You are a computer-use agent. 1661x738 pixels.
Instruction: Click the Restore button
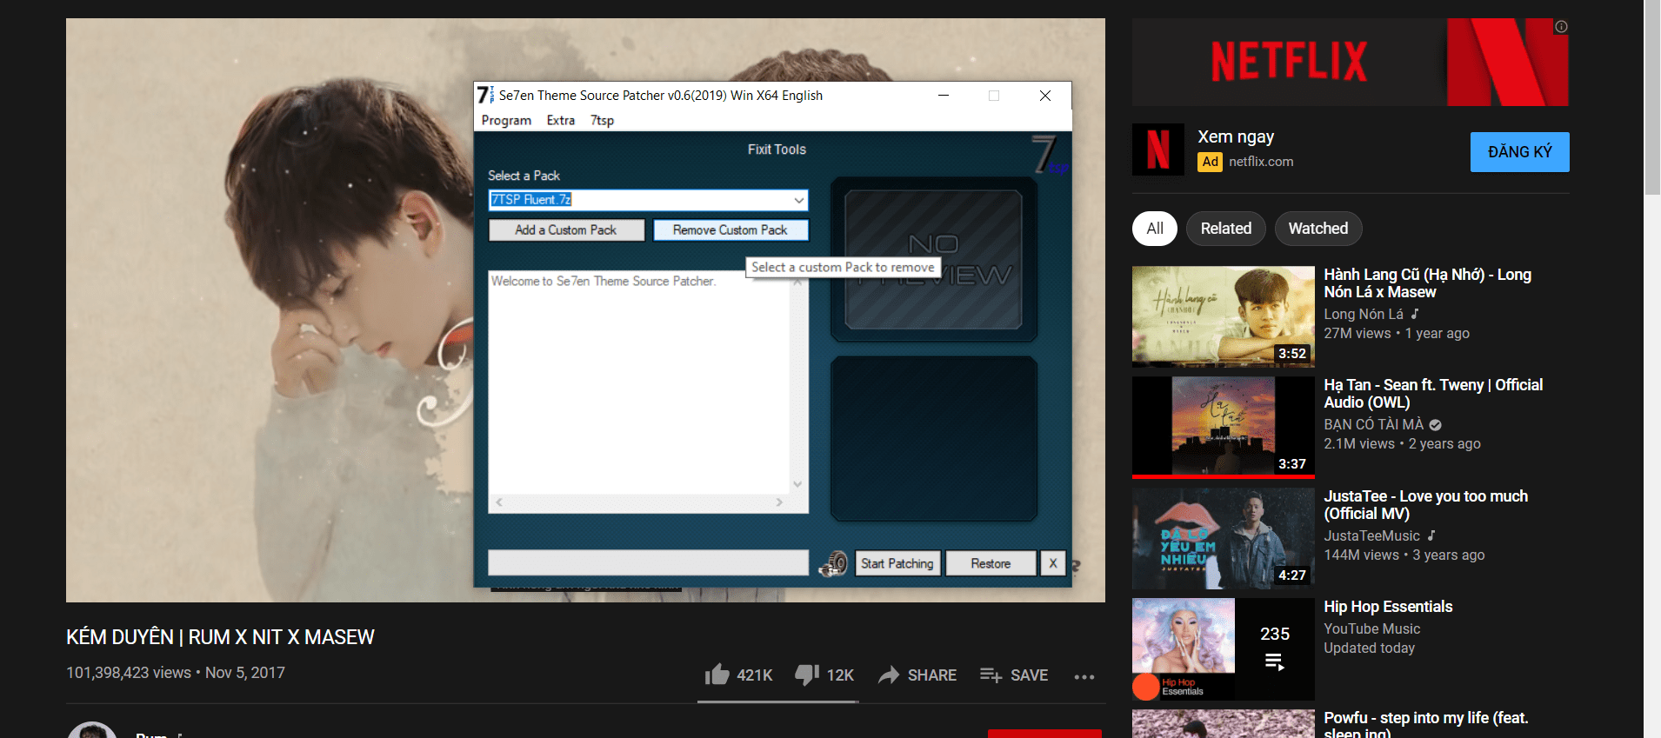991,563
